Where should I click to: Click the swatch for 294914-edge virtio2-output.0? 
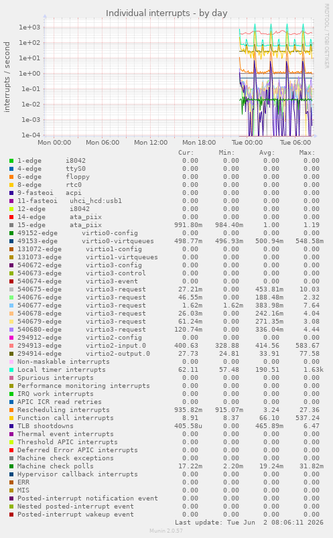click(11, 354)
